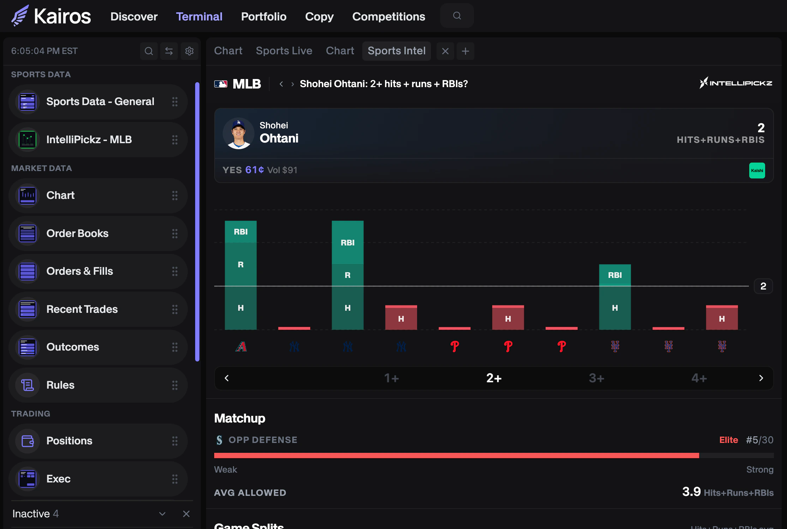The image size is (787, 529).
Task: Open Sports Data - General widget
Action: (98, 102)
